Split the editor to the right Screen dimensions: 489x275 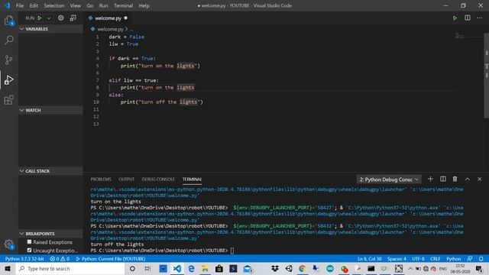pos(468,18)
